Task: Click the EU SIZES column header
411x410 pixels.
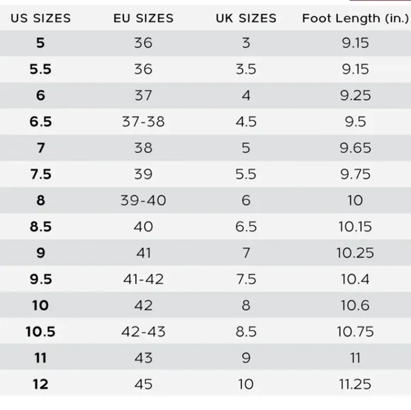Action: pos(143,18)
